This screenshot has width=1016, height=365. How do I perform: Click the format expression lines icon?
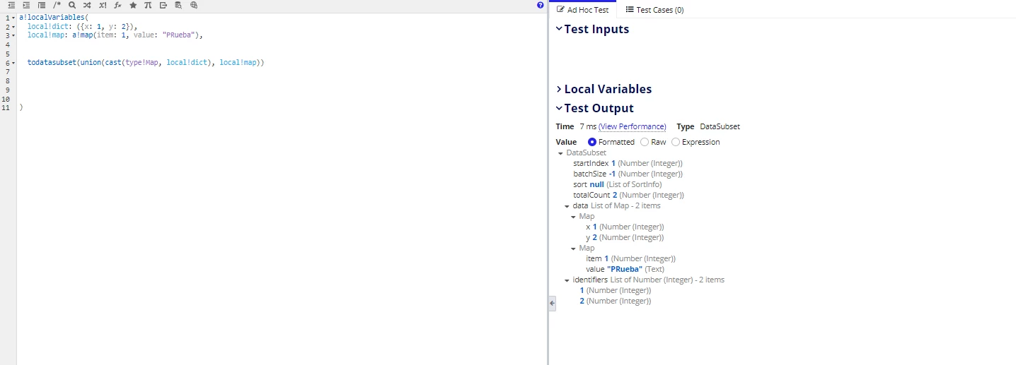pos(42,5)
